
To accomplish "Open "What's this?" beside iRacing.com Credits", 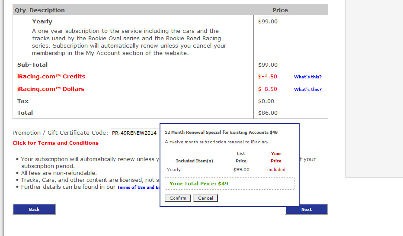I will point(307,77).
